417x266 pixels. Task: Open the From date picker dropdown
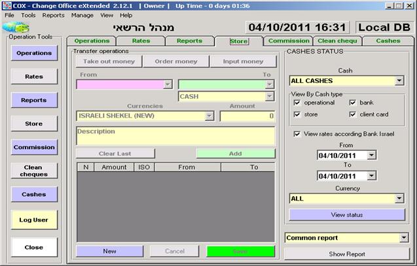coord(372,156)
